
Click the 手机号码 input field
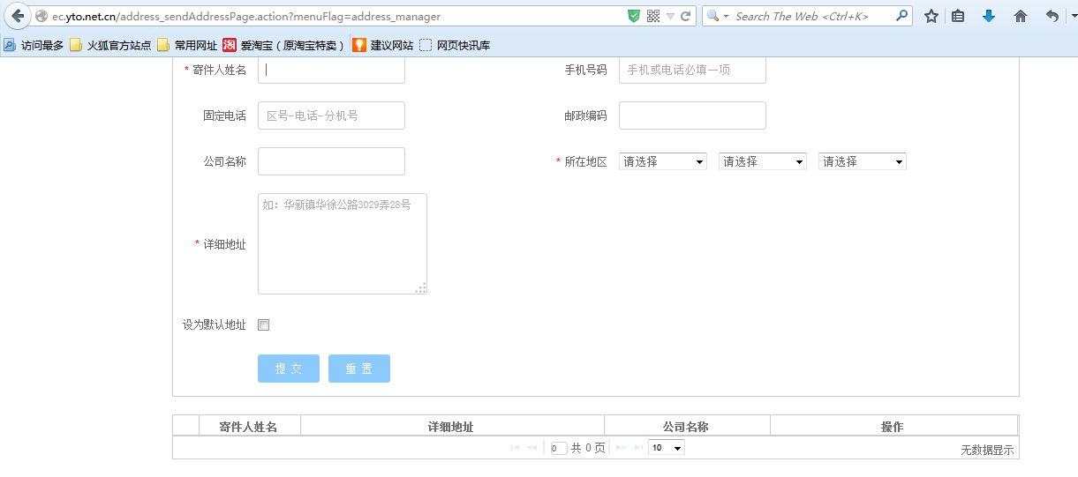692,70
